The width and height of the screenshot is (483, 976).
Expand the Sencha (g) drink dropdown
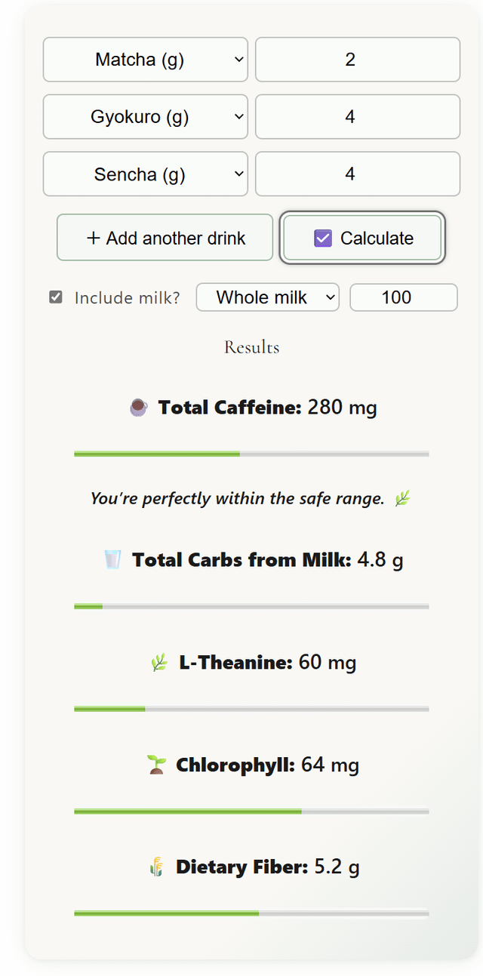(146, 174)
